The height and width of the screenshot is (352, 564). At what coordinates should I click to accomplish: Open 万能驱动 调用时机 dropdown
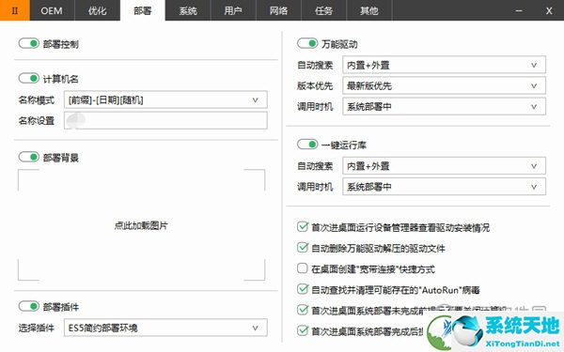pyautogui.click(x=444, y=106)
